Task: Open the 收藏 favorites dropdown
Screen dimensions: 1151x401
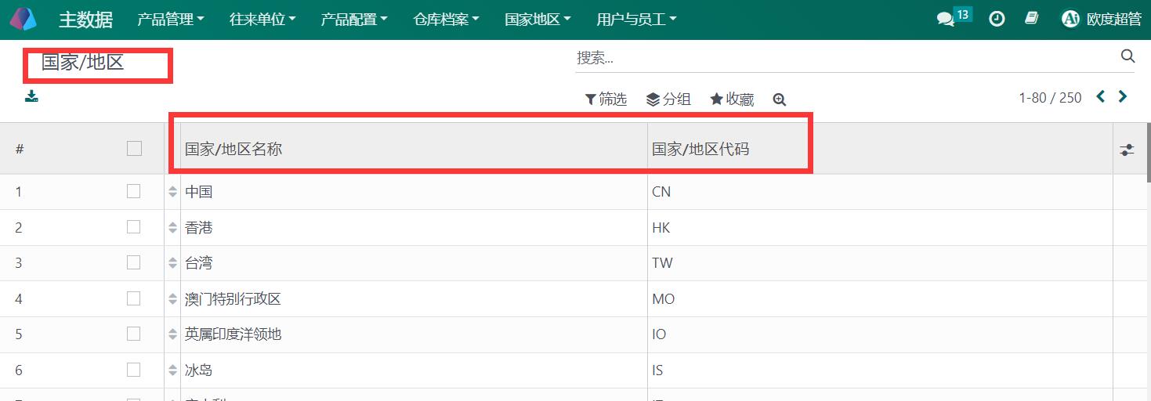Action: coord(732,99)
